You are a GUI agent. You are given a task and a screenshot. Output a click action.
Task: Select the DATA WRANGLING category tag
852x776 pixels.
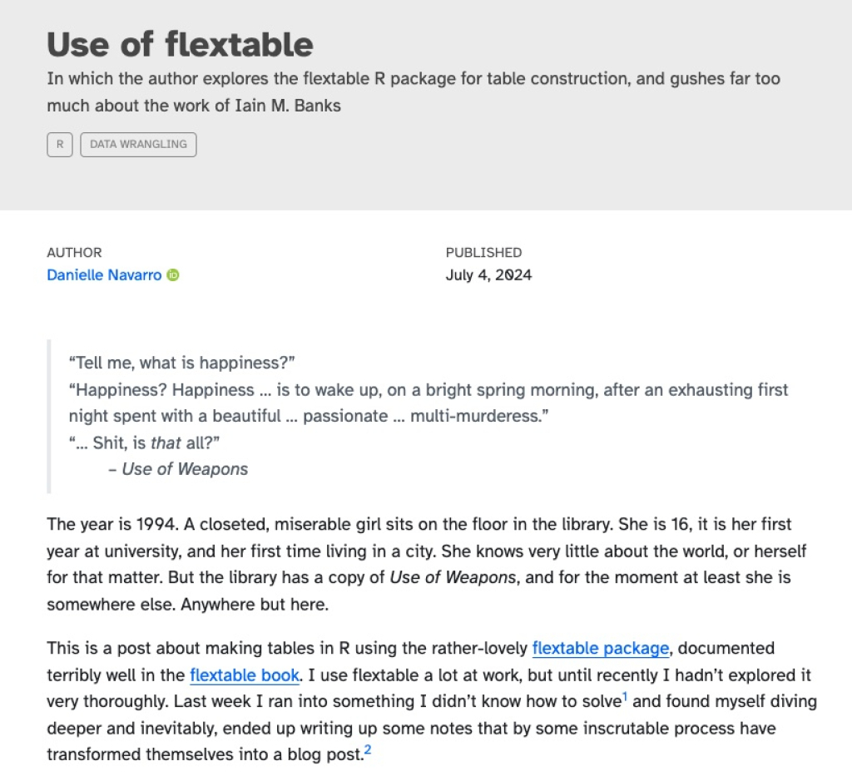coord(139,145)
